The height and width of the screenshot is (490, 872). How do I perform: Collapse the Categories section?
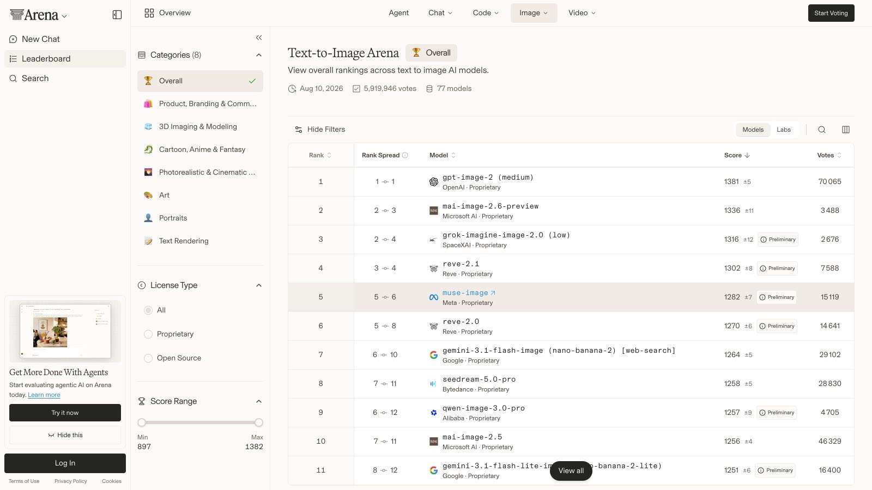click(259, 55)
